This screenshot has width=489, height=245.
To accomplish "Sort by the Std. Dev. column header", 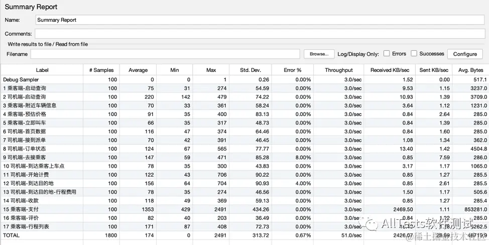I will tap(251, 70).
